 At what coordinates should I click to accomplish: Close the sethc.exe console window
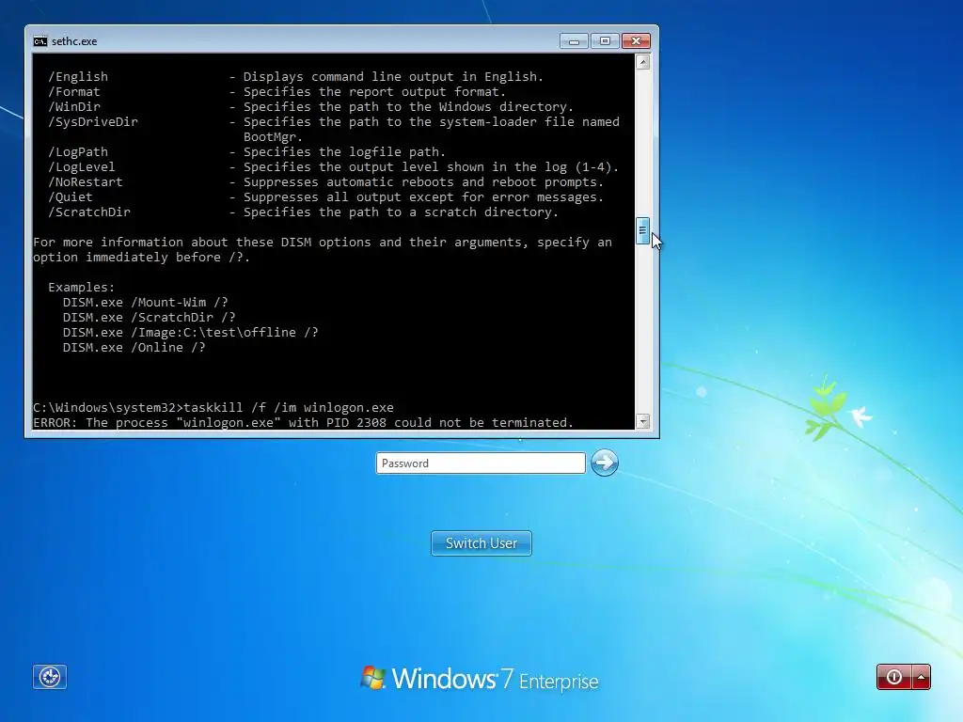coord(636,41)
